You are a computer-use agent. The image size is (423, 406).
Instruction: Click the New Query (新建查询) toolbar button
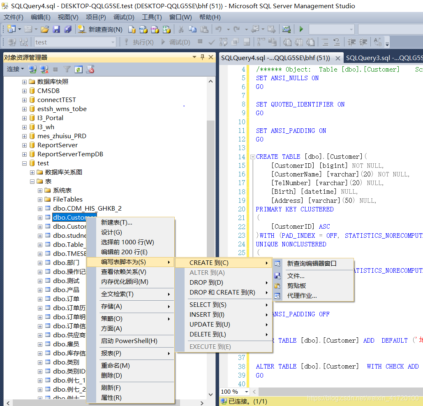(100, 29)
